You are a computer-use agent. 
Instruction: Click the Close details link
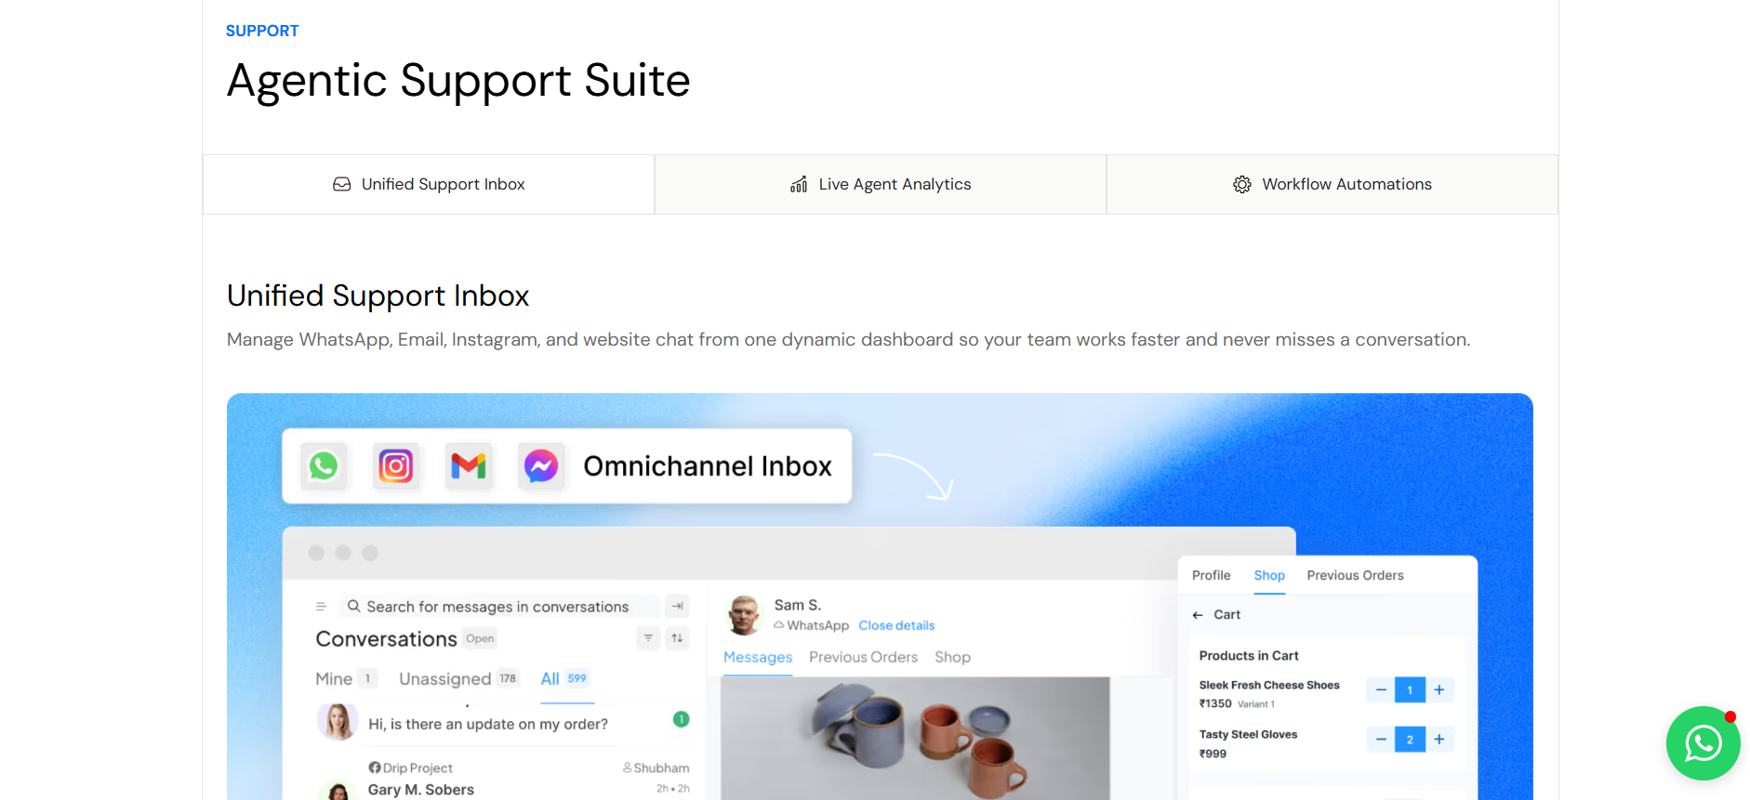point(896,625)
